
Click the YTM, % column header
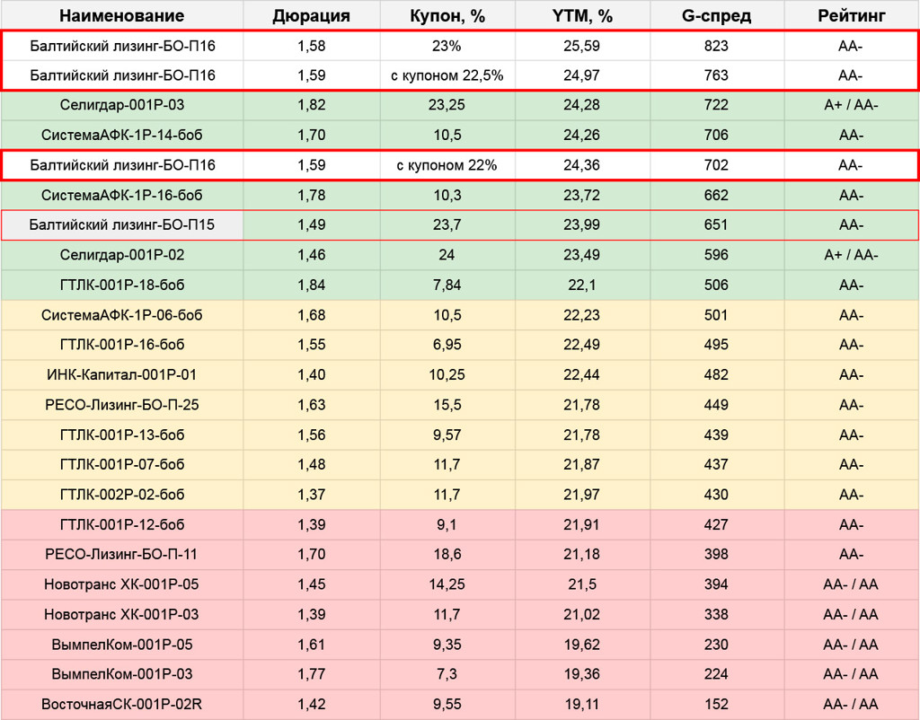(582, 15)
